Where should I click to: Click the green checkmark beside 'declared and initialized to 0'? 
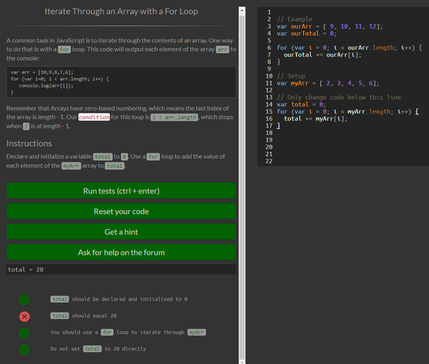click(x=24, y=300)
